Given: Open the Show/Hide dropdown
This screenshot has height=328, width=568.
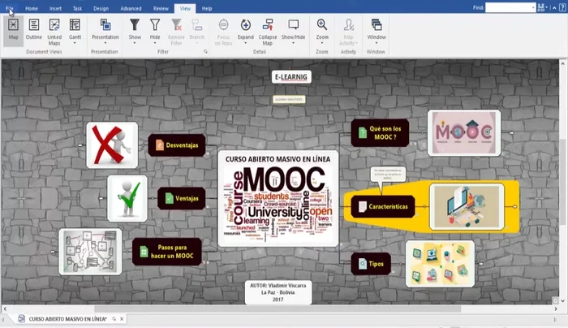Looking at the screenshot, I should [x=294, y=37].
